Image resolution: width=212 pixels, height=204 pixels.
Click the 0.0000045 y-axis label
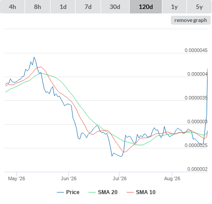(x=196, y=50)
